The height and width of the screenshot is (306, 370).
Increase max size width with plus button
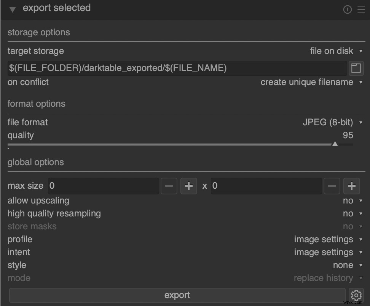pyautogui.click(x=189, y=186)
